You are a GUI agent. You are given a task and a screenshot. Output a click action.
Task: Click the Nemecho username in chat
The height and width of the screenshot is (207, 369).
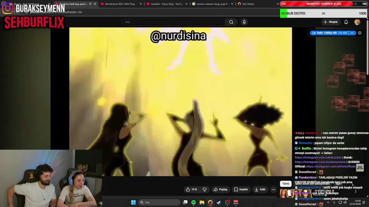point(305,143)
